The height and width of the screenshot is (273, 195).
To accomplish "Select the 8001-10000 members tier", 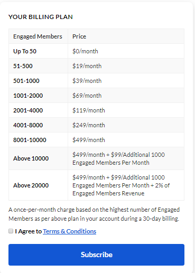I will coord(38,140).
